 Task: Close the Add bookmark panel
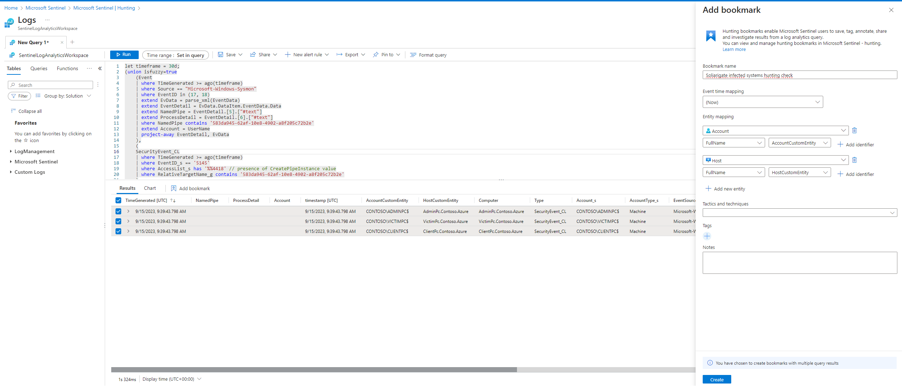pyautogui.click(x=891, y=10)
